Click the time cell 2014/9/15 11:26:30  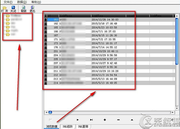pos(109,35)
